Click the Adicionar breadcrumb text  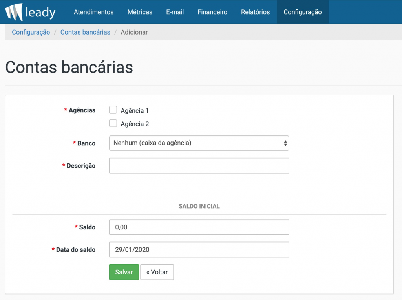tap(134, 32)
